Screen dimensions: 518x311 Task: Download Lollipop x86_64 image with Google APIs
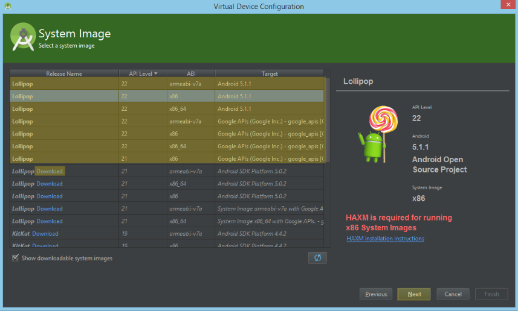pyautogui.click(x=50, y=221)
